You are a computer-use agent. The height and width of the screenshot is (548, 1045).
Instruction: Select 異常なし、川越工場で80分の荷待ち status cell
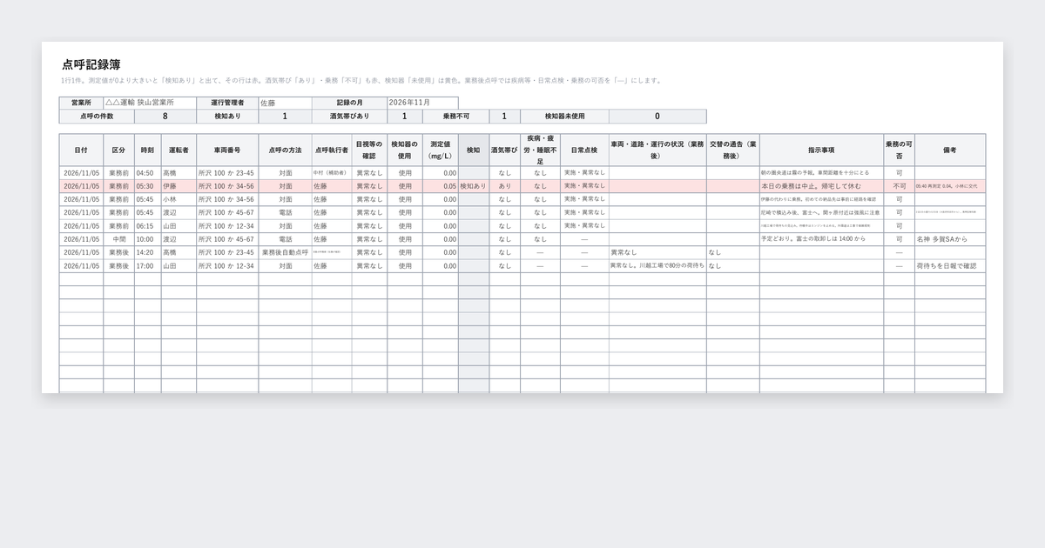click(x=657, y=266)
